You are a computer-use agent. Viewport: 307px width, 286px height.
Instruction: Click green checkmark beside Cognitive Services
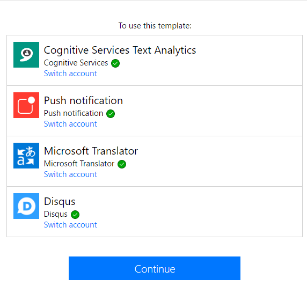tap(115, 63)
